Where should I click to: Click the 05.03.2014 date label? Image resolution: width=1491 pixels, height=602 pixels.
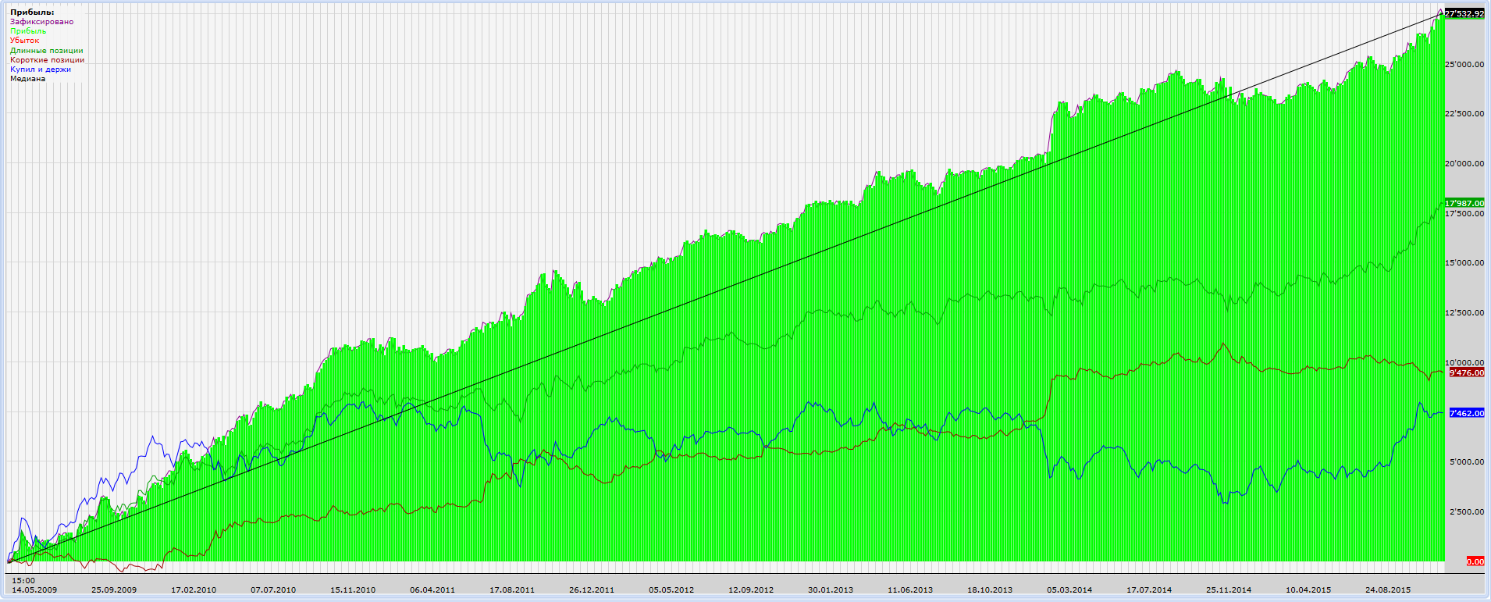(1069, 590)
